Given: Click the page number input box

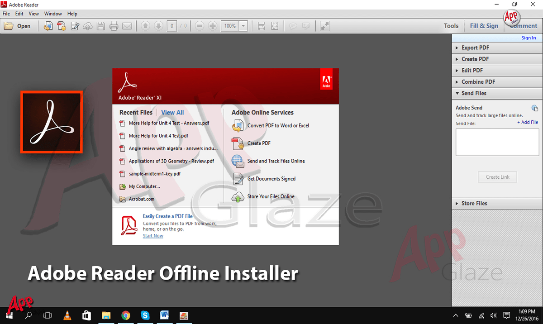Looking at the screenshot, I should tap(171, 26).
